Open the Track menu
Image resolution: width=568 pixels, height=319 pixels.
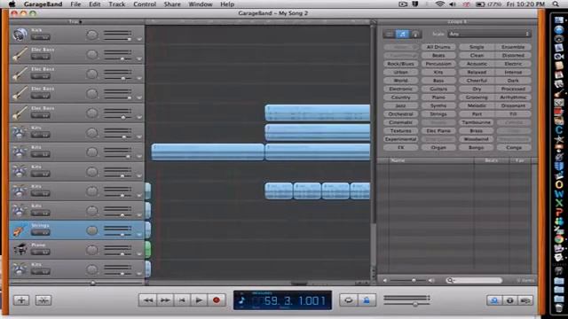coord(116,4)
